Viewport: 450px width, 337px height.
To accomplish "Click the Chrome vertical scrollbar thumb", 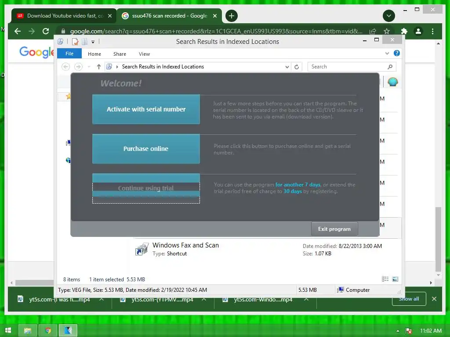I will (438, 239).
